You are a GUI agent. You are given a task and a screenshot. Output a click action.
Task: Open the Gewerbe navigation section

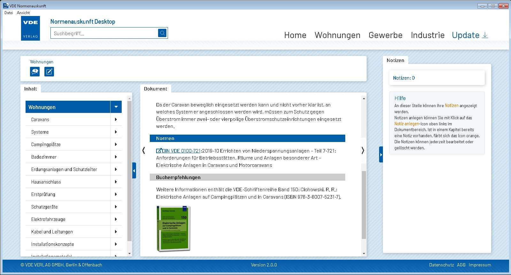[x=385, y=35]
